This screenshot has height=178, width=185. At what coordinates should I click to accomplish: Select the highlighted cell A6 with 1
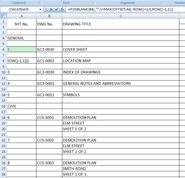[22, 49]
